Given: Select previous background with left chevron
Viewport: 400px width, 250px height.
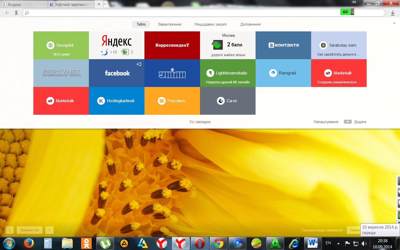Looking at the screenshot, I should pyautogui.click(x=10, y=230).
